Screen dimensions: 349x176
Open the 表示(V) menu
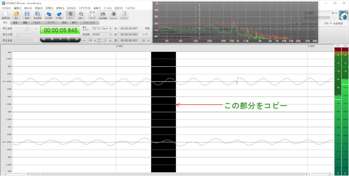coord(28,8)
